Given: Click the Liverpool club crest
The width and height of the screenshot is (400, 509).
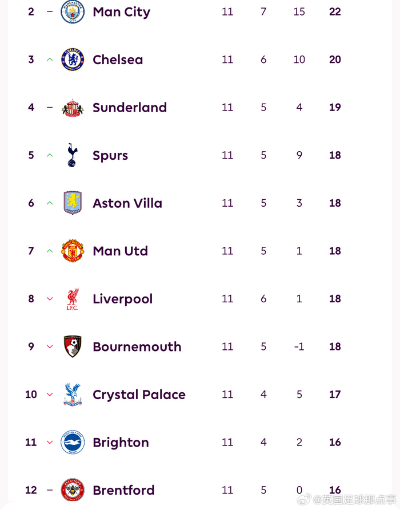Looking at the screenshot, I should [x=73, y=299].
